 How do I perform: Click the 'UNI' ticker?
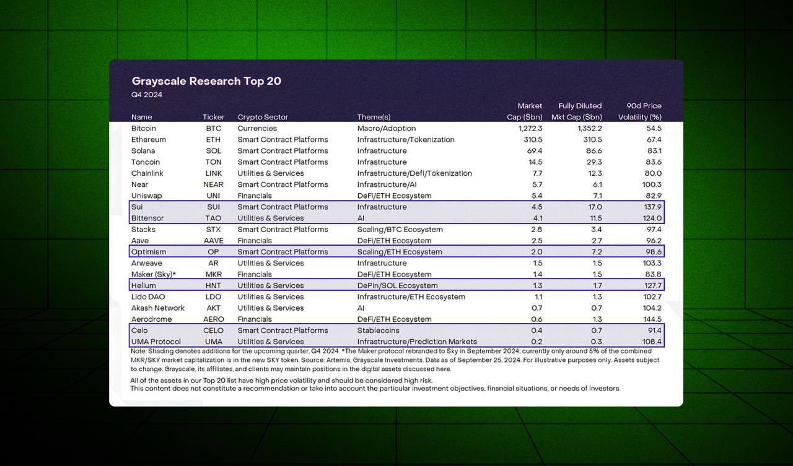214,196
